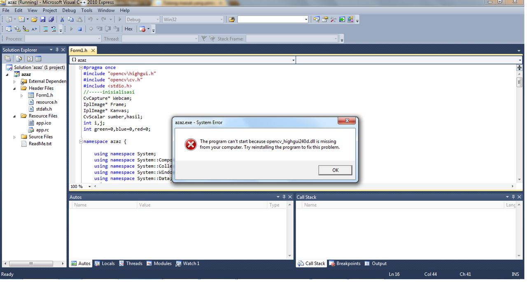Viewport: 527px width, 282px height.
Task: Click the Show Next Statement arrow icon
Action: coord(91,29)
